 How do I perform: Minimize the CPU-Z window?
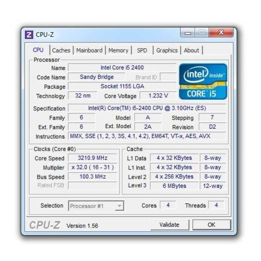pos(188,33)
